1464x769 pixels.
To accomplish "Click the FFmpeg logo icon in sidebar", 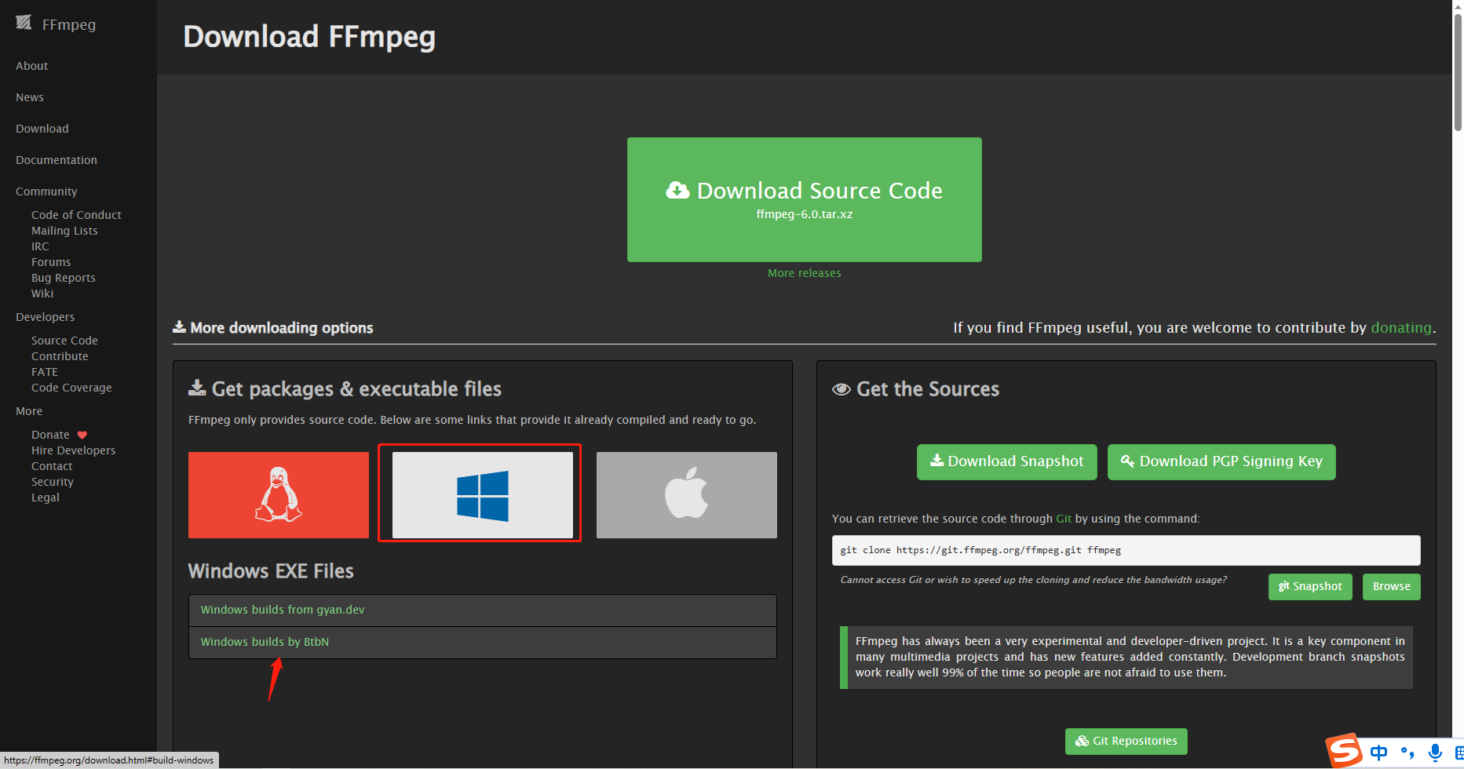I will point(24,23).
